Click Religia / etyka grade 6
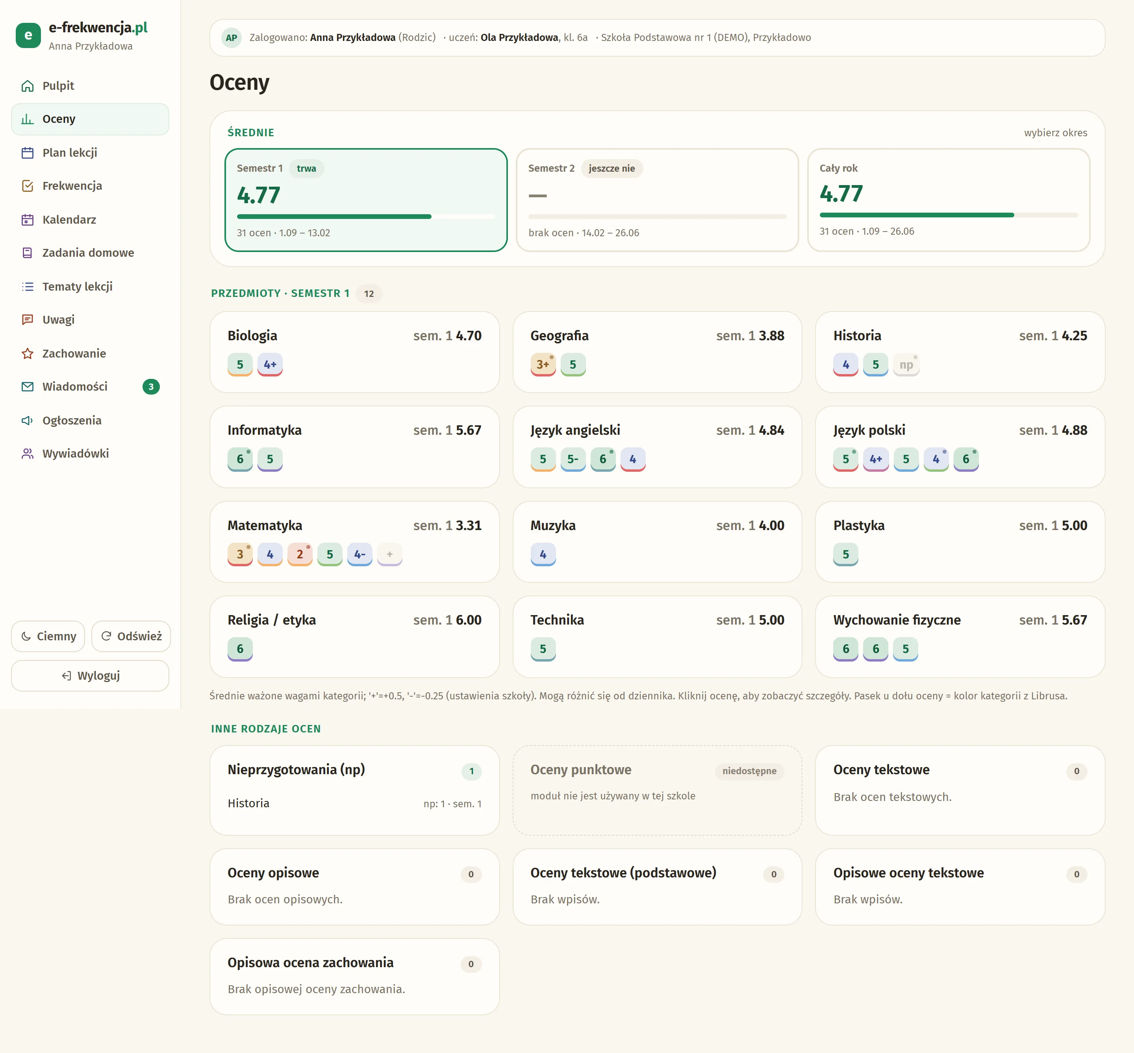Screen dimensions: 1134x1053 tap(240, 649)
